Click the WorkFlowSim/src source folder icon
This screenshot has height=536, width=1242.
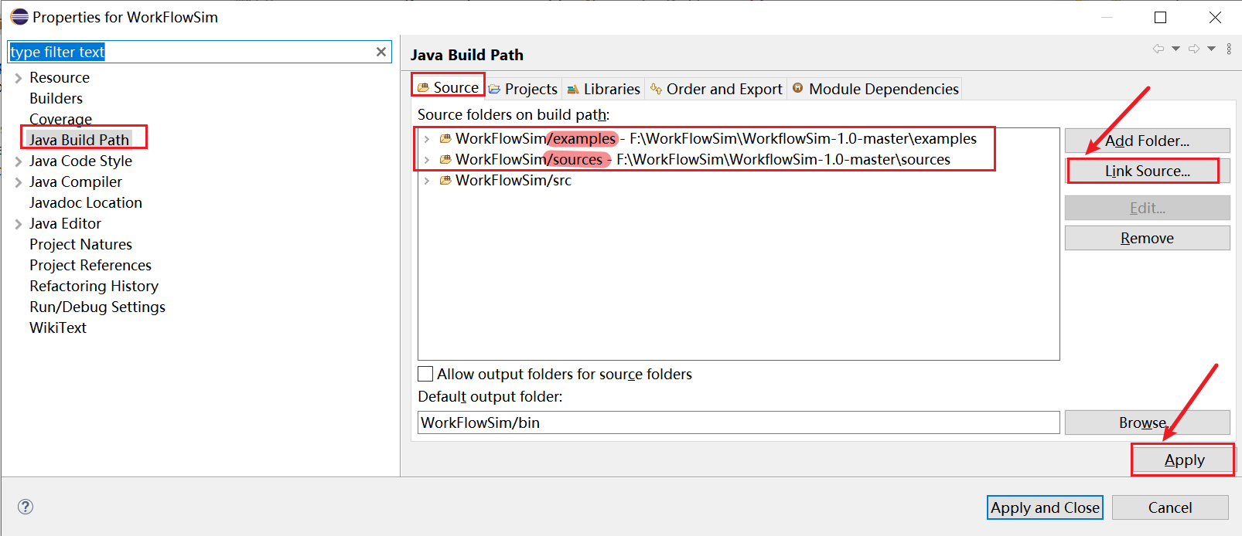coord(445,181)
